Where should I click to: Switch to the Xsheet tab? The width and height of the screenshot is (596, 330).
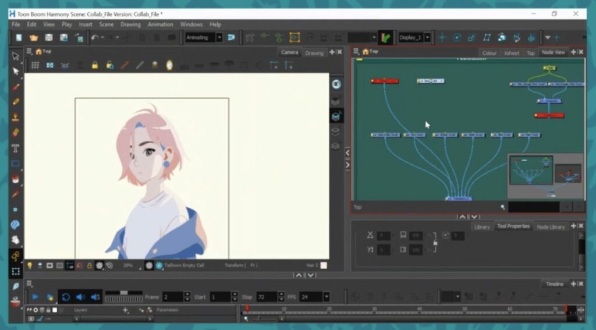click(x=512, y=53)
